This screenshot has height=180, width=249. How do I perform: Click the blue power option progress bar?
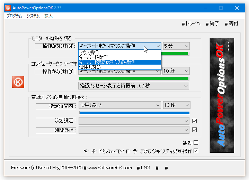(x=134, y=113)
